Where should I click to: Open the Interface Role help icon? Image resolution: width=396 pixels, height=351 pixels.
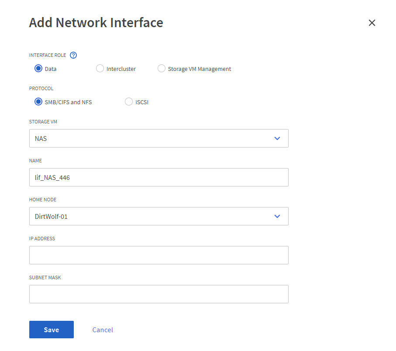pyautogui.click(x=73, y=55)
